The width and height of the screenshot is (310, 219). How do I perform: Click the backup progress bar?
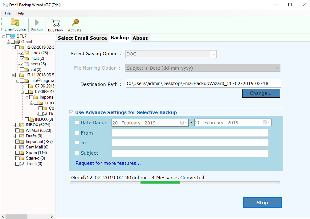[x=175, y=183]
